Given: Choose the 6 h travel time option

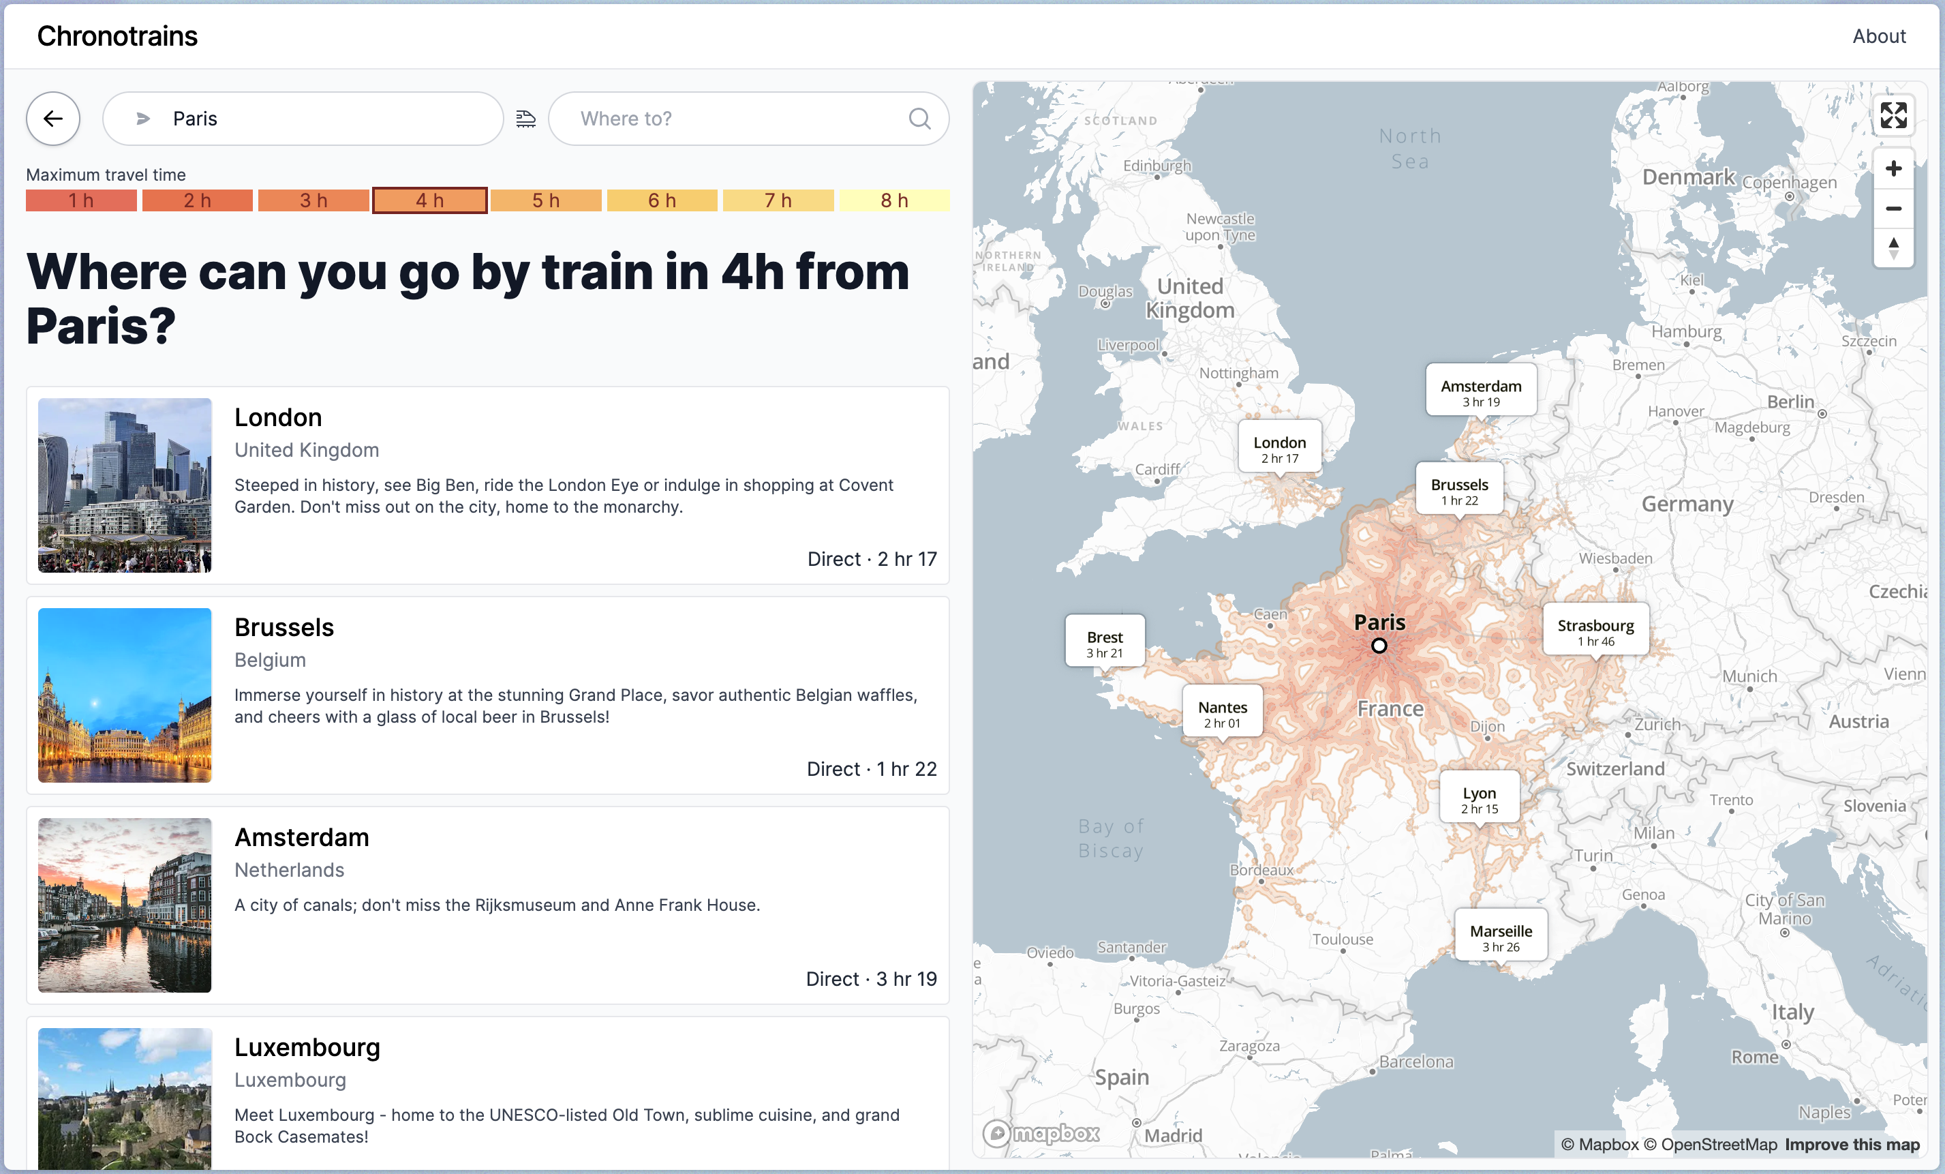Looking at the screenshot, I should click(662, 200).
